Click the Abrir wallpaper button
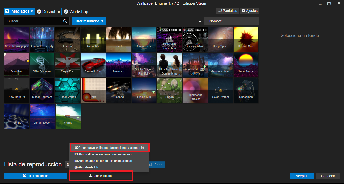Image resolution: width=344 pixels, height=184 pixels. pos(101,176)
